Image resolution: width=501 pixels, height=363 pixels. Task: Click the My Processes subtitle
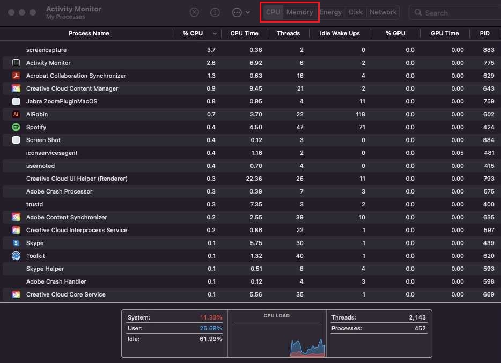point(65,17)
